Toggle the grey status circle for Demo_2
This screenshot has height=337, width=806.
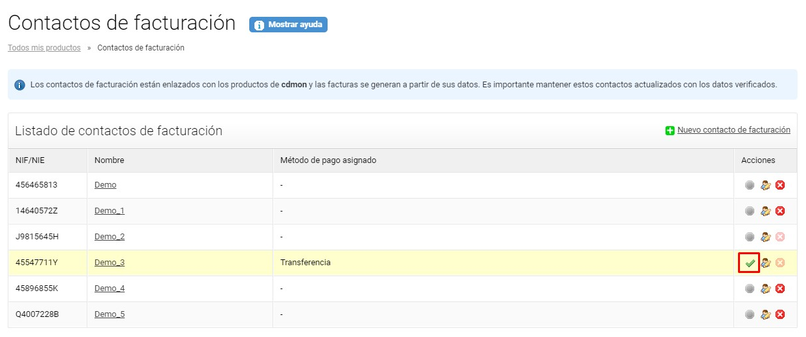pyautogui.click(x=750, y=237)
